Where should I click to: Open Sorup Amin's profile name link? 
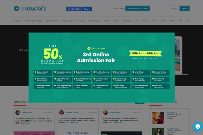[27, 113]
